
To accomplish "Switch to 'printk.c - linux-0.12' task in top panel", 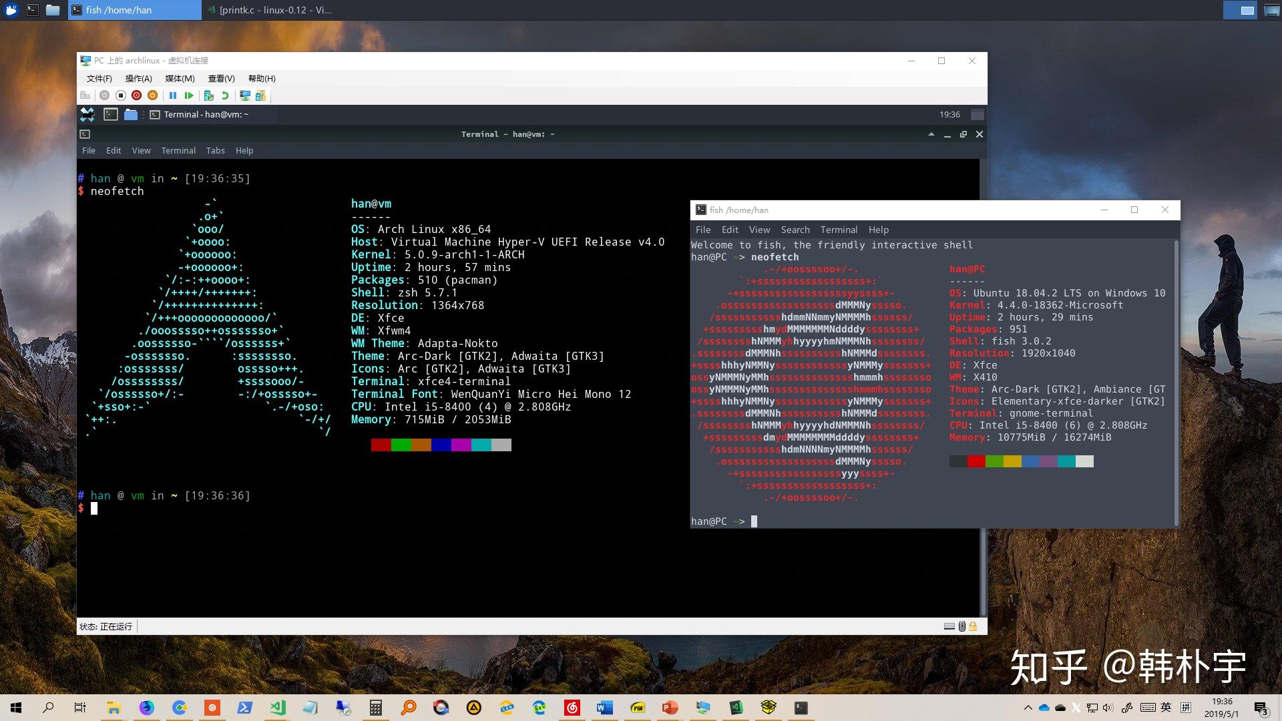I will pos(269,10).
